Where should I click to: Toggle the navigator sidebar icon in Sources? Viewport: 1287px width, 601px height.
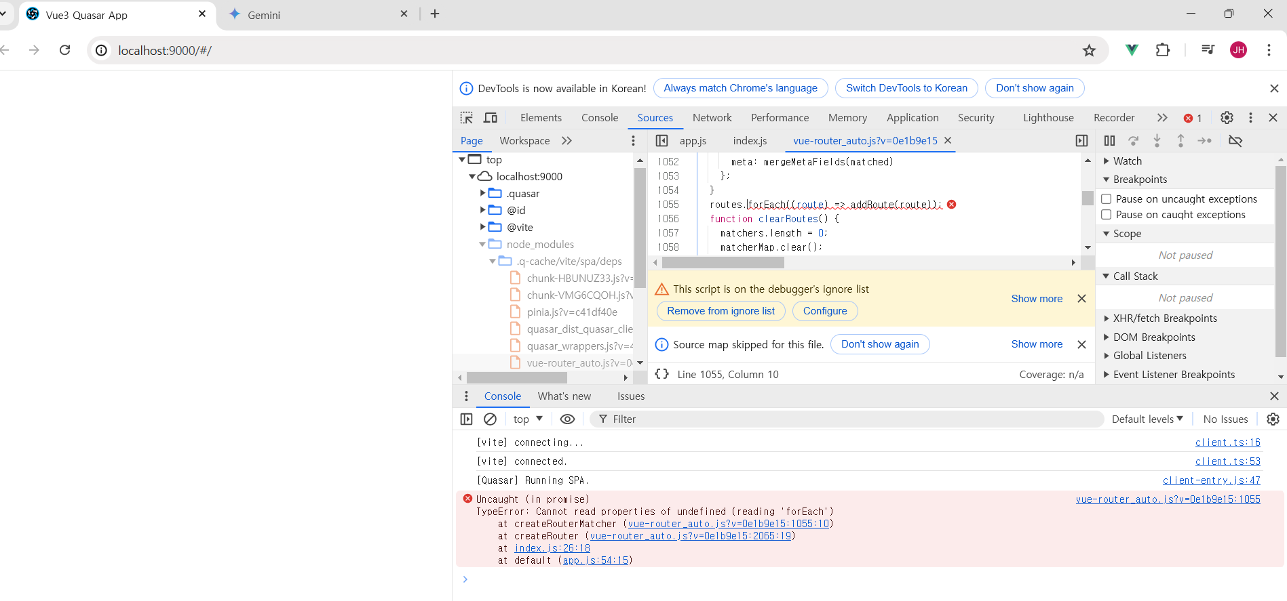pyautogui.click(x=662, y=141)
